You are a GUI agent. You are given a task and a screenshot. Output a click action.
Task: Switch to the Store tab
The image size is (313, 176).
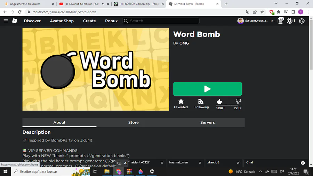[x=133, y=122]
